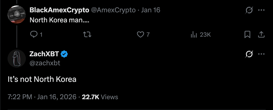273x110 pixels.
Task: Open BlackAmexCrypto profile picture
Action: 17,15
